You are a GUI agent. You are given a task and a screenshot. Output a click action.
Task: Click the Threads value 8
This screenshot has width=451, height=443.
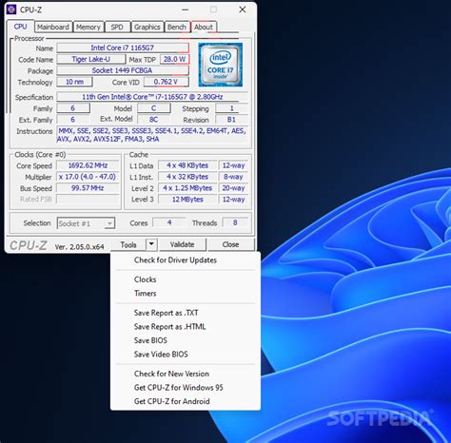[235, 222]
